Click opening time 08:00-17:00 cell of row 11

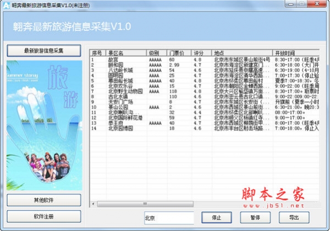[290, 112]
